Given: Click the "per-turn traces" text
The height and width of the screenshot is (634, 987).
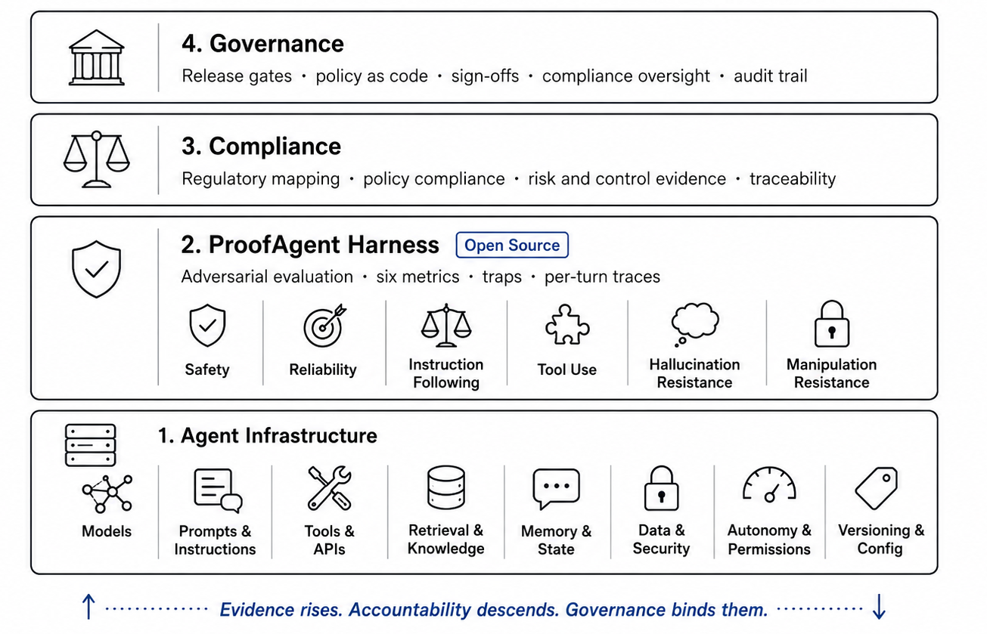Looking at the screenshot, I should click(602, 277).
